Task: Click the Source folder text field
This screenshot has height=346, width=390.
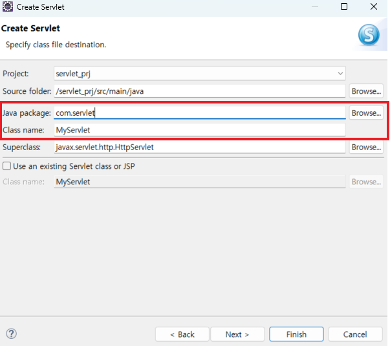Action: click(200, 91)
